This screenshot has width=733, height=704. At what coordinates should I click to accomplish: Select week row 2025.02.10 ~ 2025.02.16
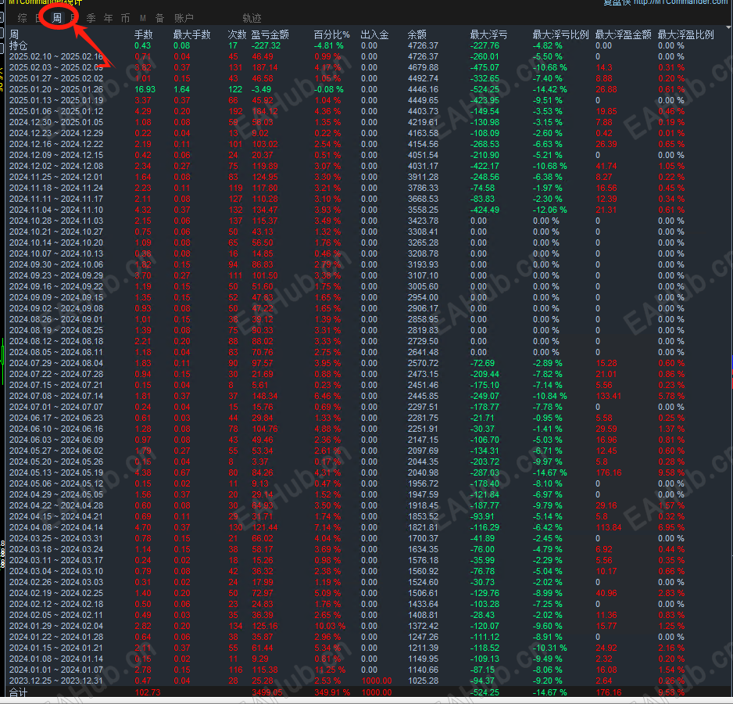[x=56, y=56]
